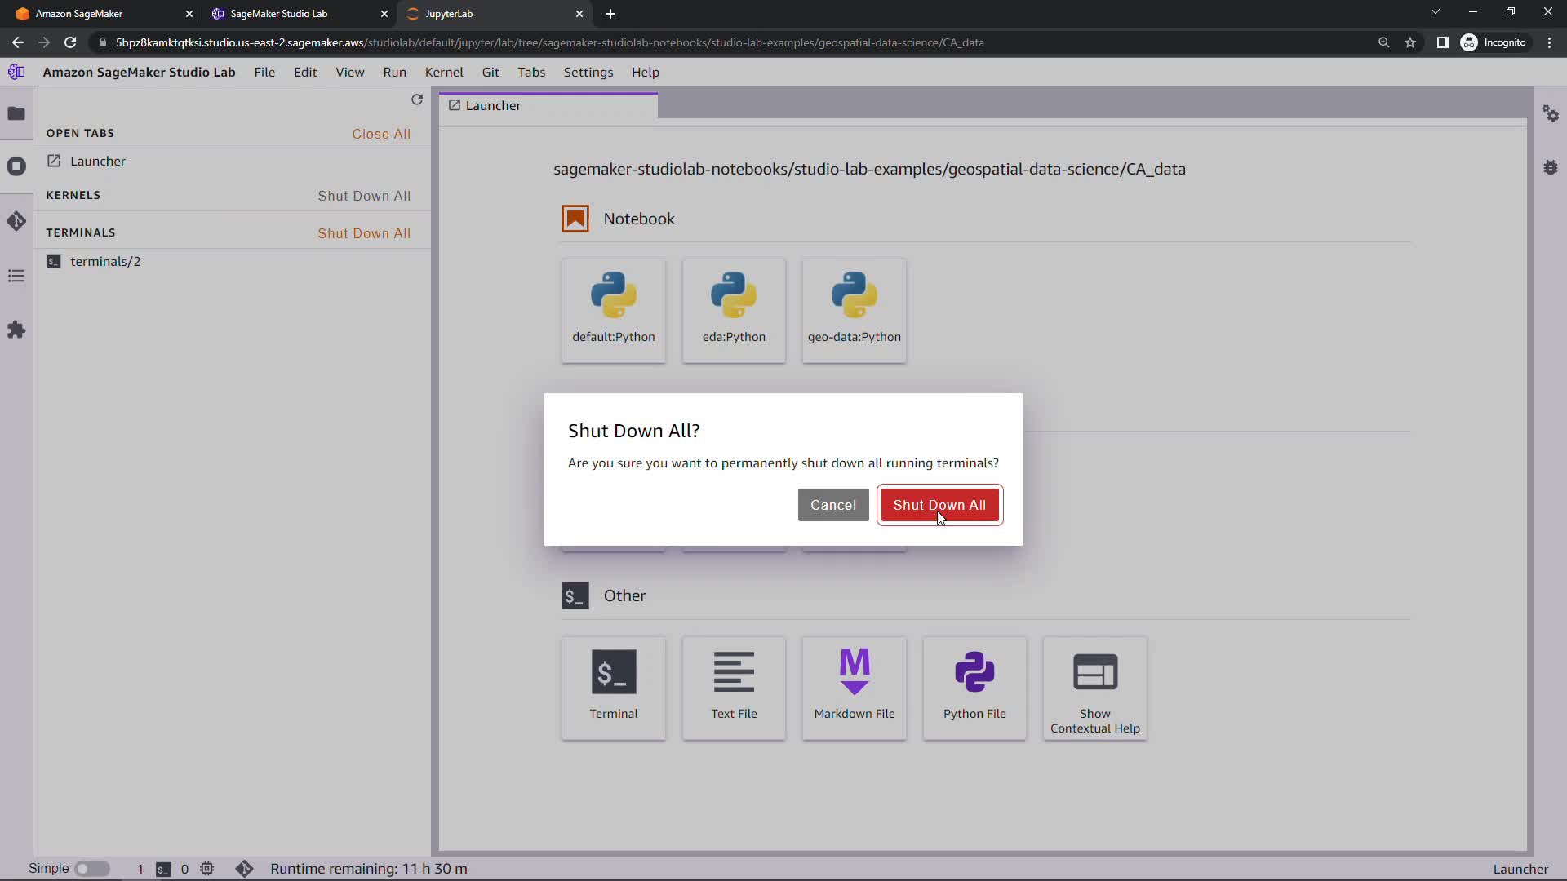Open the table of contents panel
Screen dimensions: 1567x881
[16, 276]
